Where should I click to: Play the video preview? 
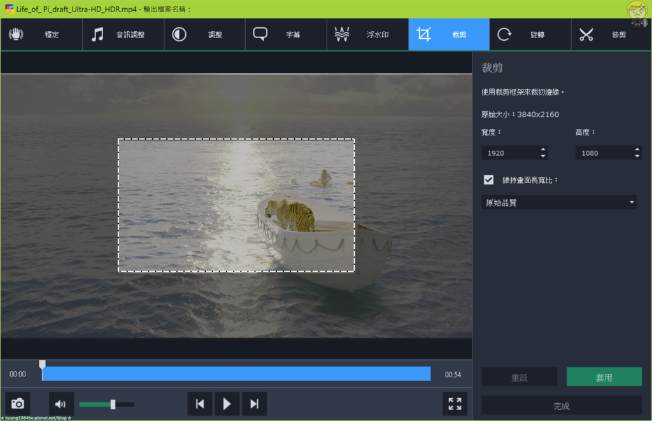pyautogui.click(x=227, y=404)
